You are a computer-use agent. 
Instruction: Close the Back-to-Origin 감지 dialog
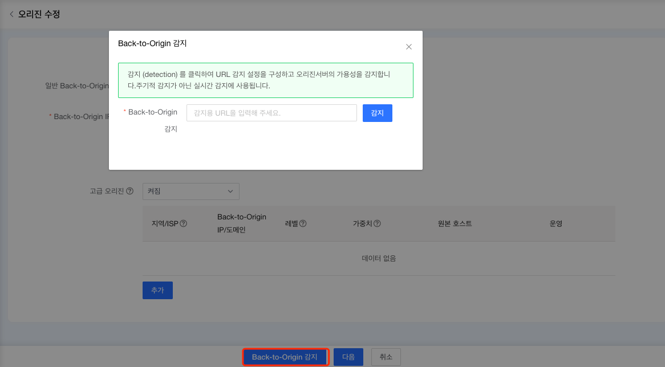tap(409, 47)
